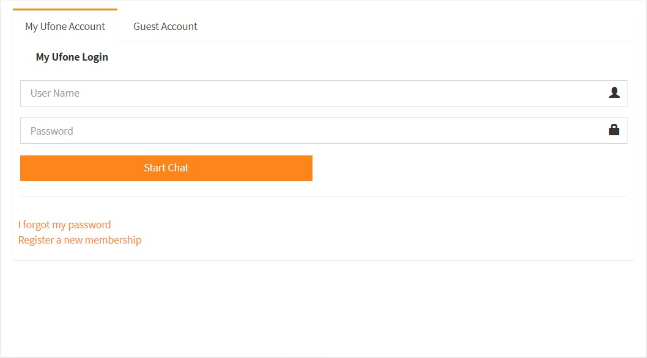Screen dimensions: 647x358
Task: Open Register a new membership link
Action: pyautogui.click(x=79, y=240)
